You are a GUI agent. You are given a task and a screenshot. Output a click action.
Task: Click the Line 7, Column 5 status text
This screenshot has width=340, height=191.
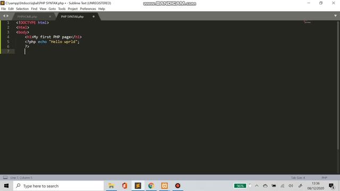(x=21, y=178)
